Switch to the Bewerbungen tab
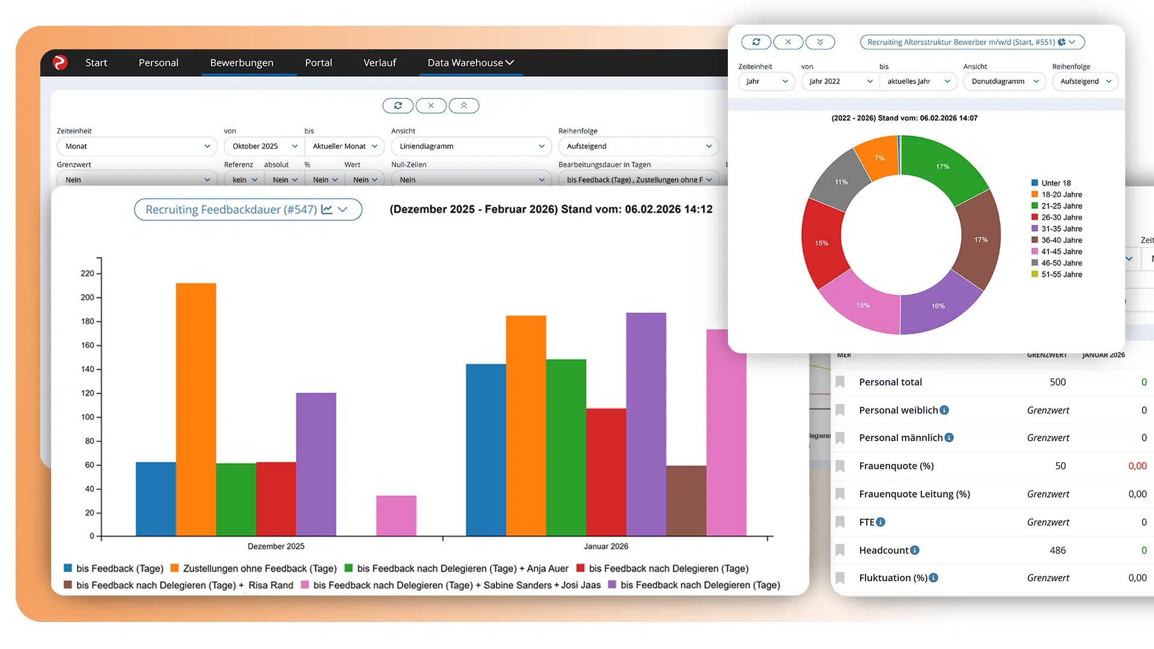1154x649 pixels. (x=242, y=62)
